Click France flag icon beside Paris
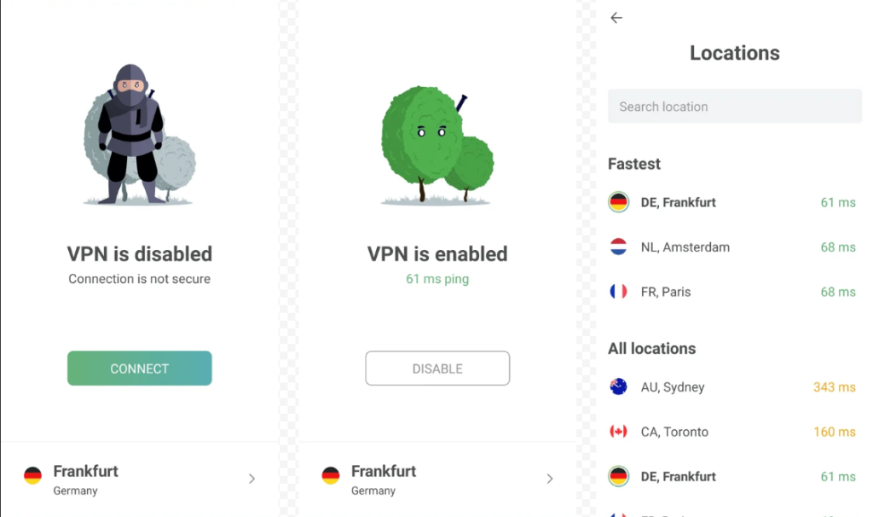The width and height of the screenshot is (873, 517). (619, 292)
